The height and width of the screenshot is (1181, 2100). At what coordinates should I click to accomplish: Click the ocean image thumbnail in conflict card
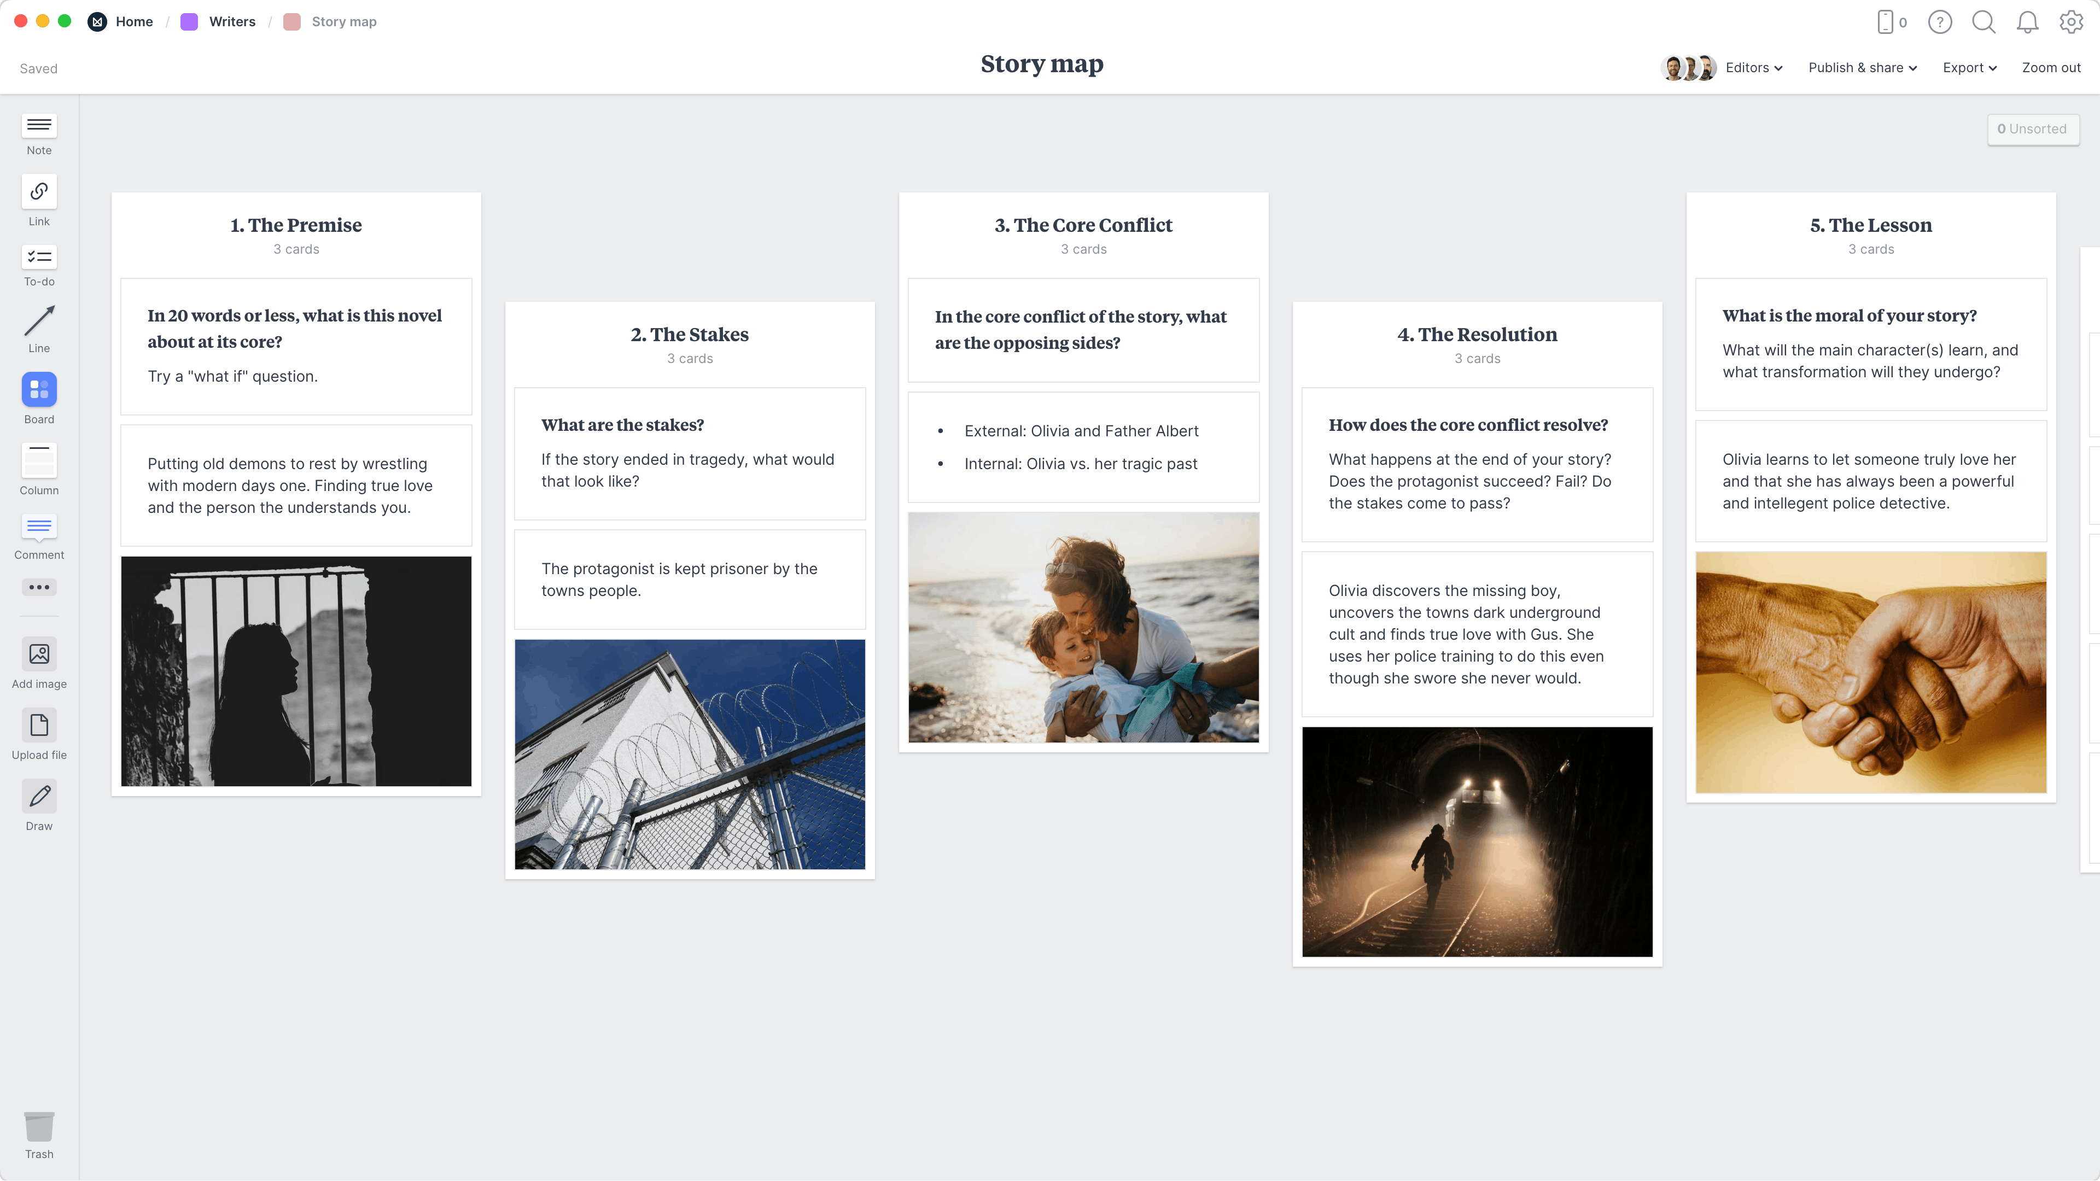[x=1083, y=627]
